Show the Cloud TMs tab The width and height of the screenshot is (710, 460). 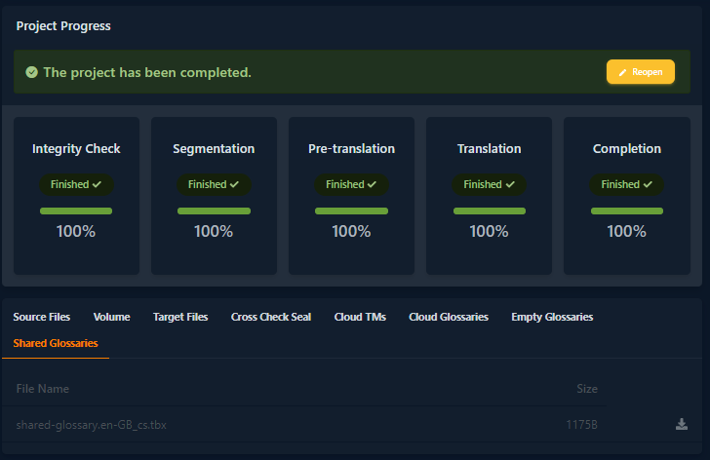tap(360, 317)
